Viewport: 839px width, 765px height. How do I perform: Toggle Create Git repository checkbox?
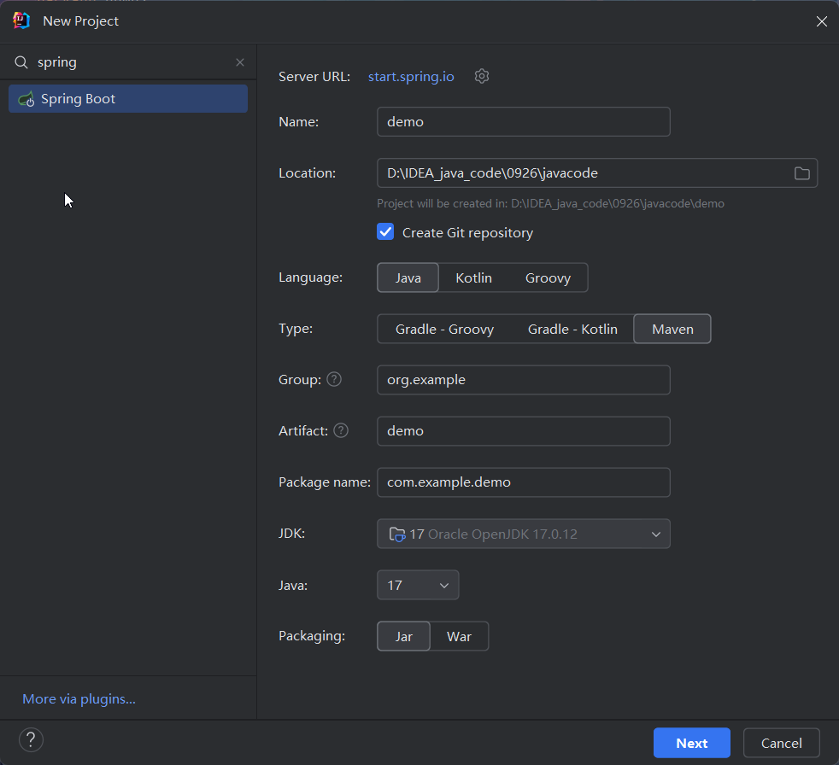click(x=385, y=232)
